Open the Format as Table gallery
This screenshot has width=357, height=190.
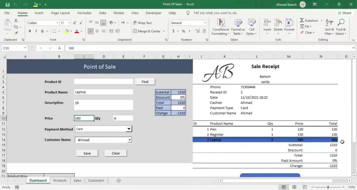tap(238, 27)
